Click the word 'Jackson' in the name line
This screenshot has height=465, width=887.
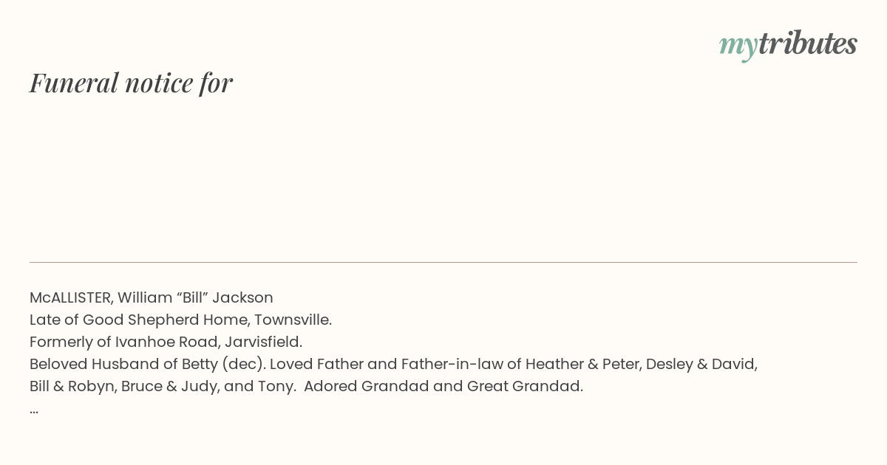(242, 297)
